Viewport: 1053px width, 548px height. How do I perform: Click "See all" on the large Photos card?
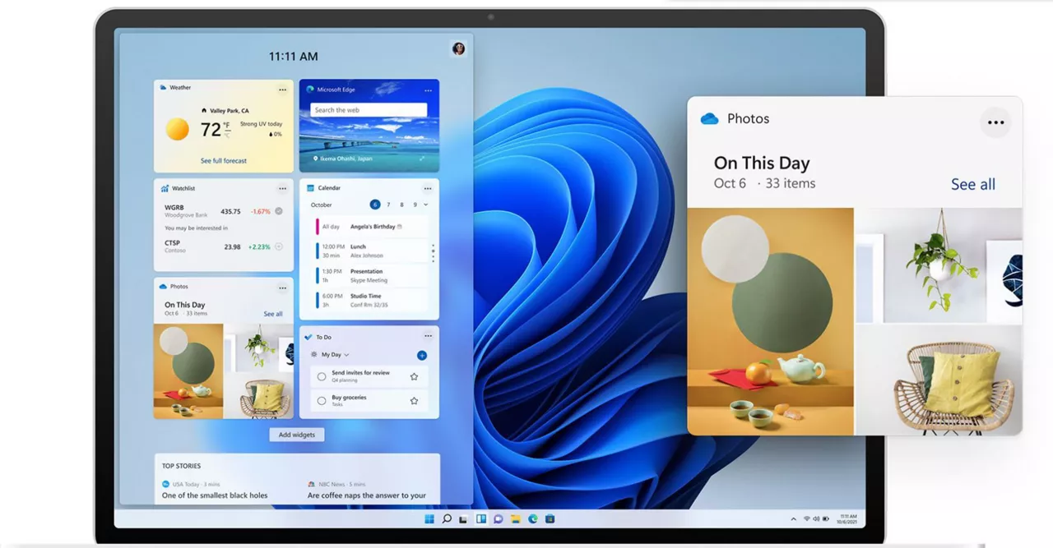coord(972,185)
